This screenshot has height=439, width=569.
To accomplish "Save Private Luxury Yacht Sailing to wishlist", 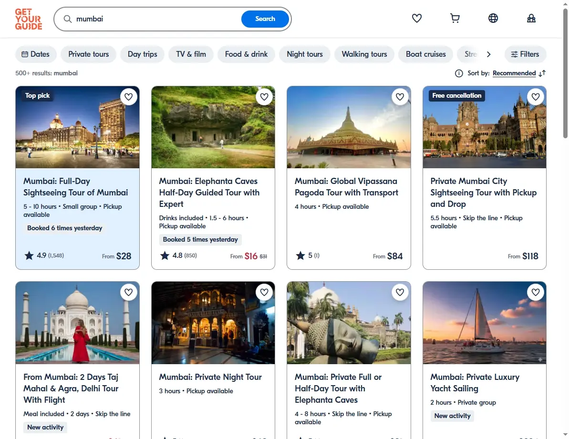I will click(536, 292).
